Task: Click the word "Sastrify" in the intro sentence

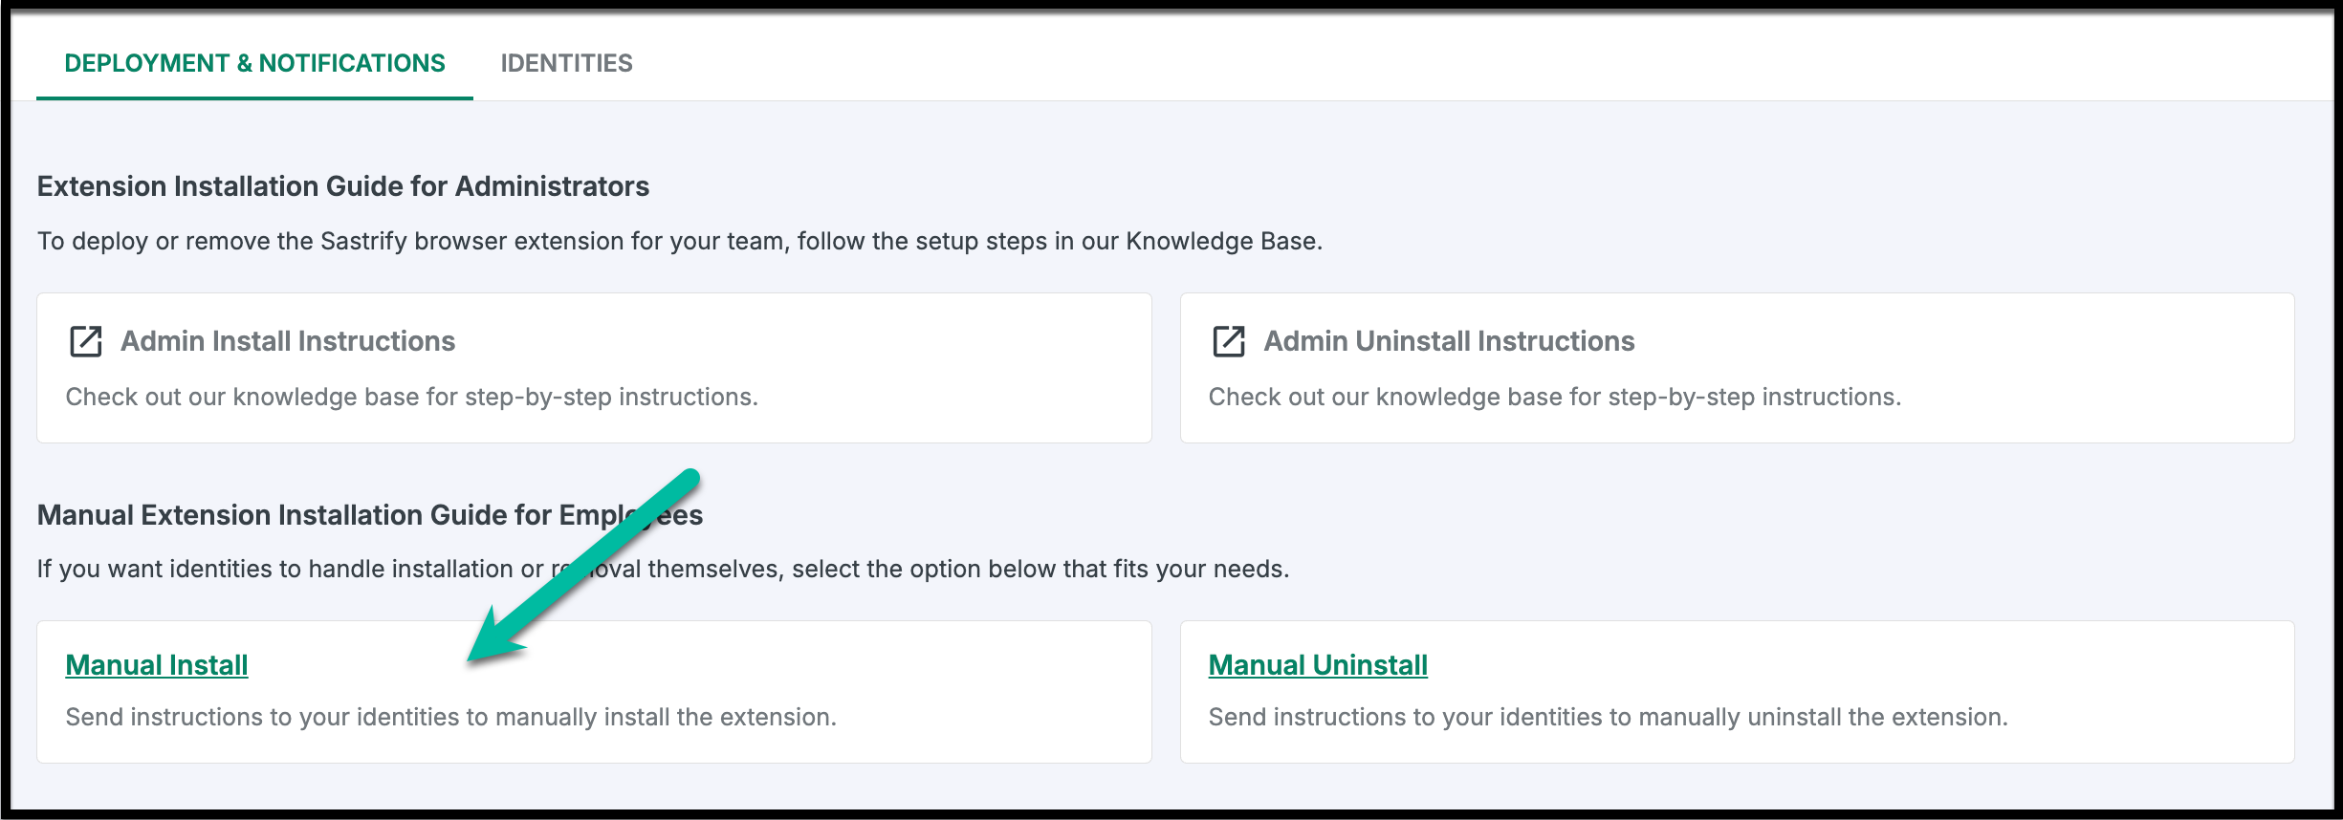Action: tap(363, 241)
